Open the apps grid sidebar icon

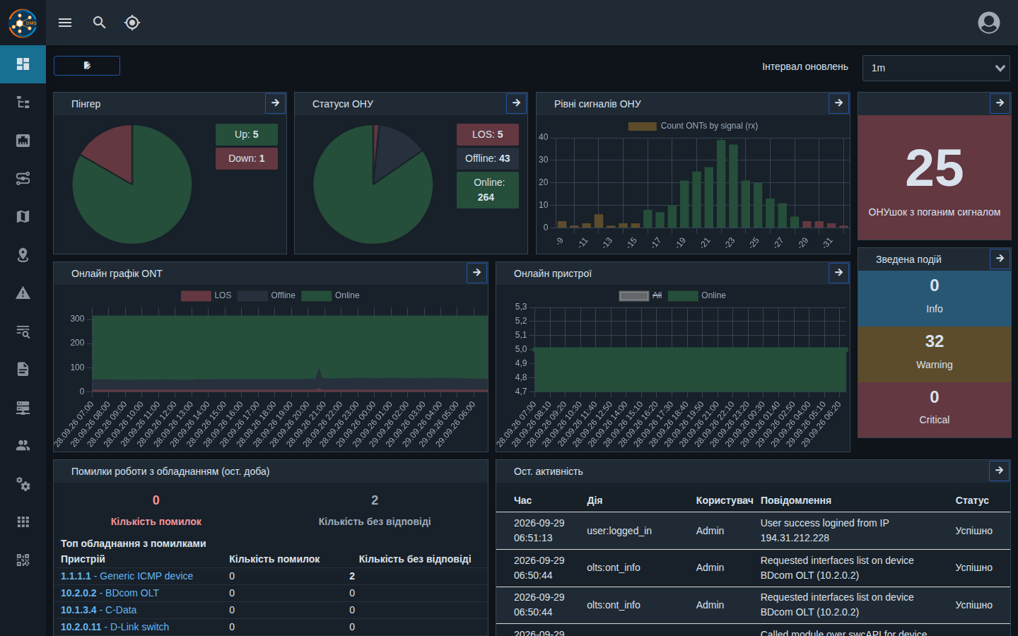pos(23,522)
